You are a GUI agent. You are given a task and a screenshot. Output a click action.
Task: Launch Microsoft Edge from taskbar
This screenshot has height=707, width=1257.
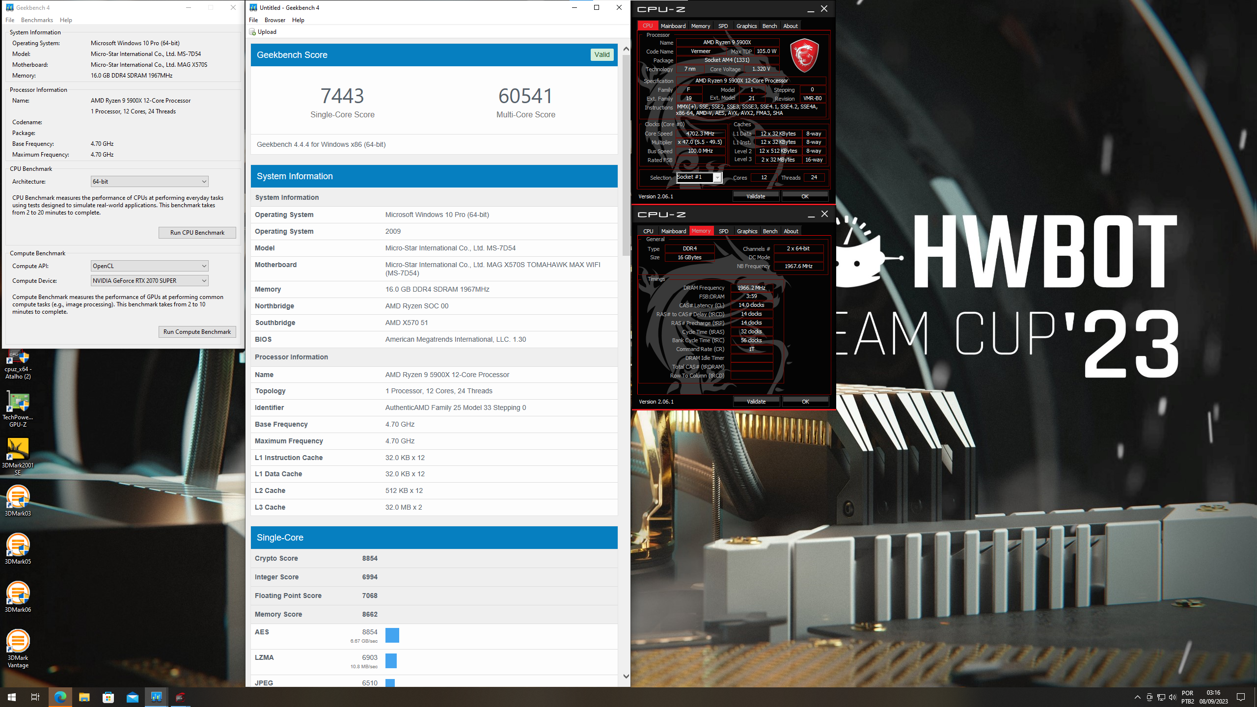[x=60, y=697]
